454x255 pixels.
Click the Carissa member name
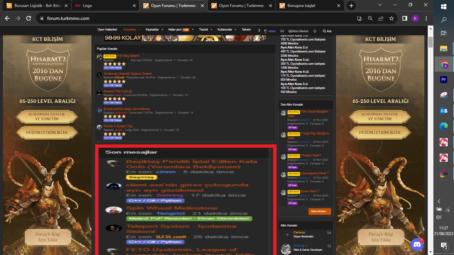click(299, 232)
